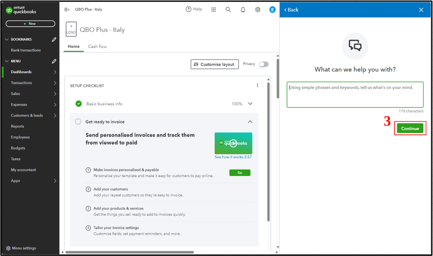Click the user profile avatar

coord(272,10)
